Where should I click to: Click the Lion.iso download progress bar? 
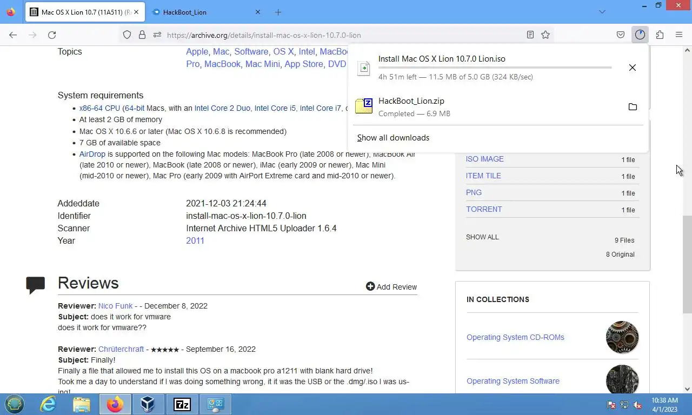tap(495, 68)
